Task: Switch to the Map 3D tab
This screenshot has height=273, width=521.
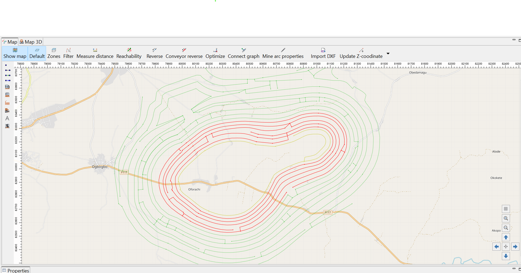Action: tap(31, 42)
